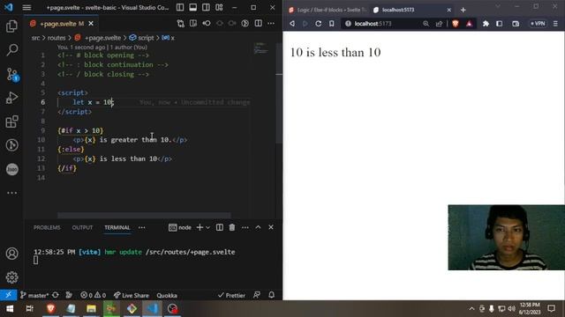The width and height of the screenshot is (565, 317).
Task: Toggle secondary side bar layout button
Action: point(206,7)
